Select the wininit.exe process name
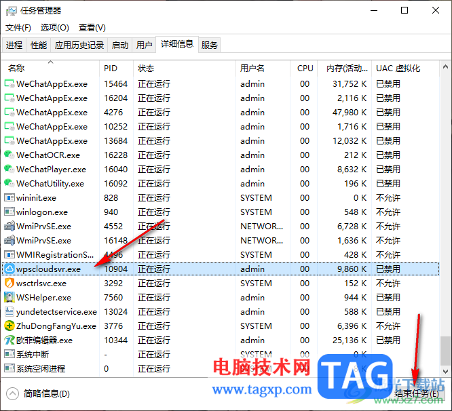452x411 pixels. point(36,197)
